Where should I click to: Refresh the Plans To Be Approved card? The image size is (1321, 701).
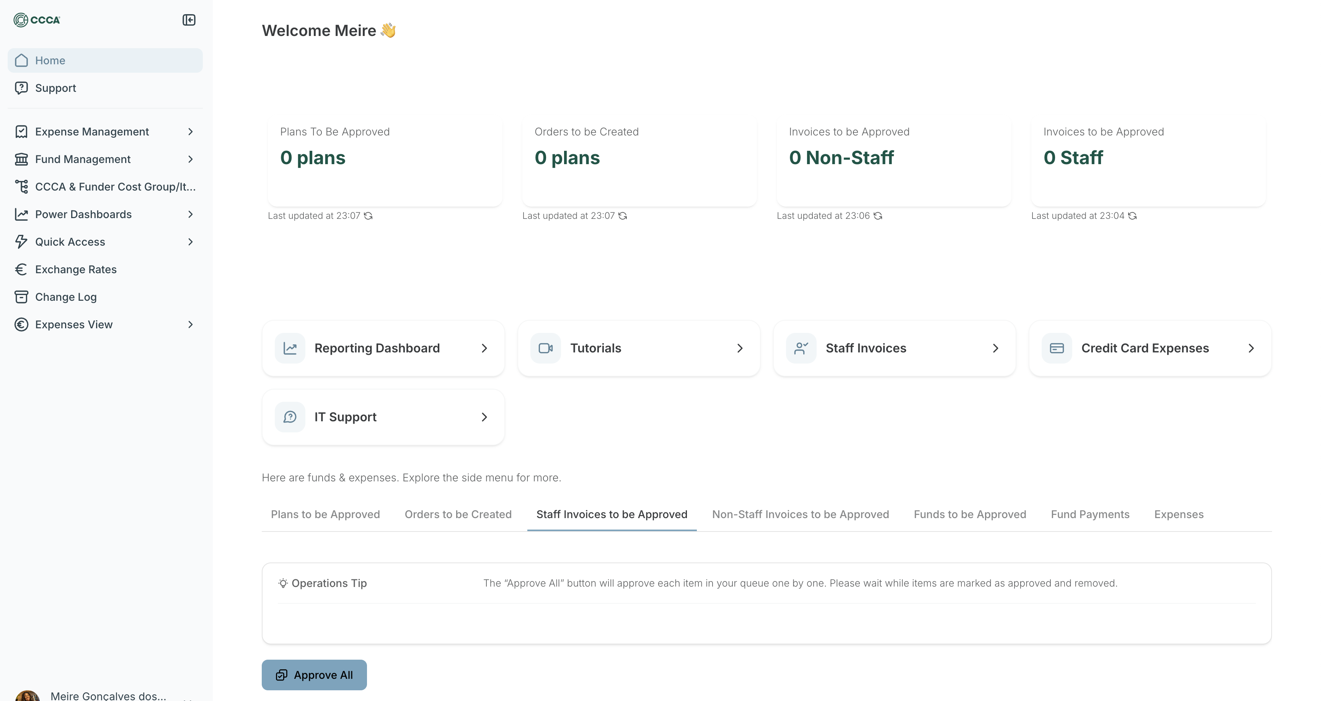pos(368,216)
